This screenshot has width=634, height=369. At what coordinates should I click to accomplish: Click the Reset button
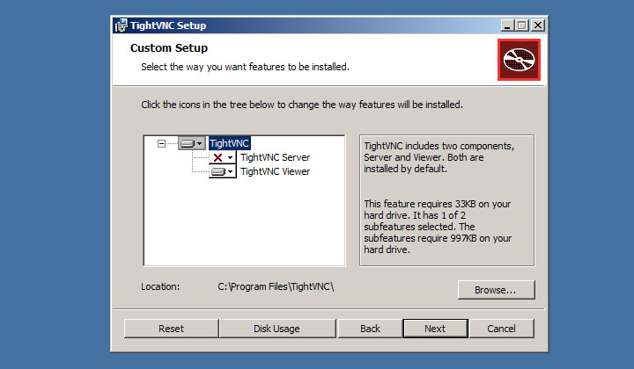click(x=171, y=329)
